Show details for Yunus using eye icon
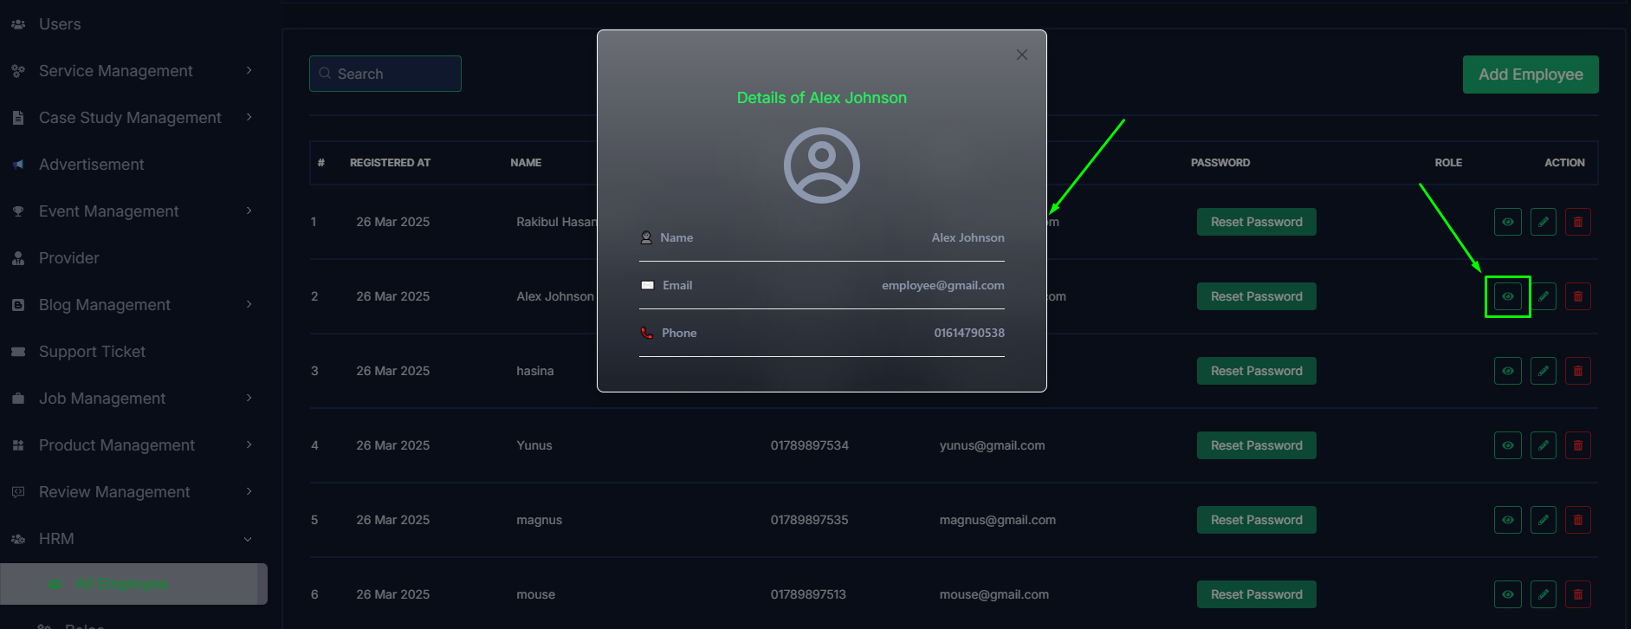The image size is (1631, 629). tap(1507, 445)
